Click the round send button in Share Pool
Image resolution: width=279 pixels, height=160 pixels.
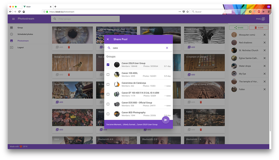[166, 120]
